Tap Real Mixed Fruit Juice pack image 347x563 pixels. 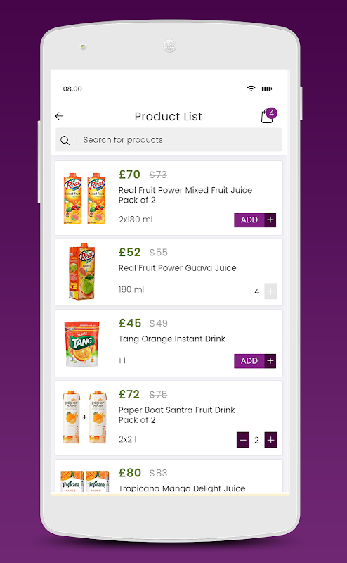[x=84, y=198]
